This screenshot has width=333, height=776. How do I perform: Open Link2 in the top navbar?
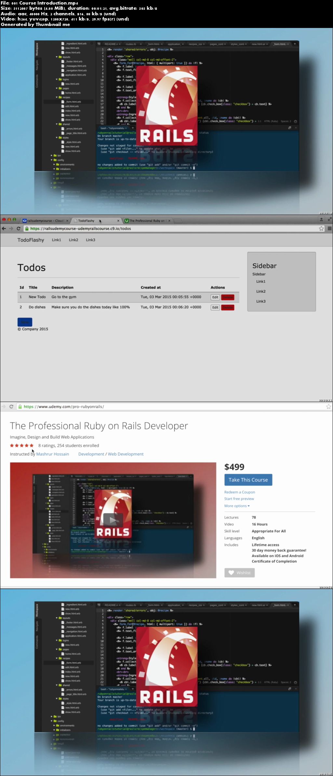coord(73,240)
